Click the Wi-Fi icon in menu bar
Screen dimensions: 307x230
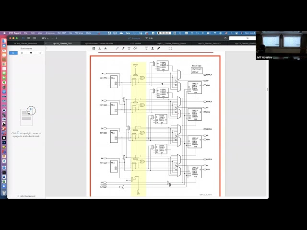point(215,33)
